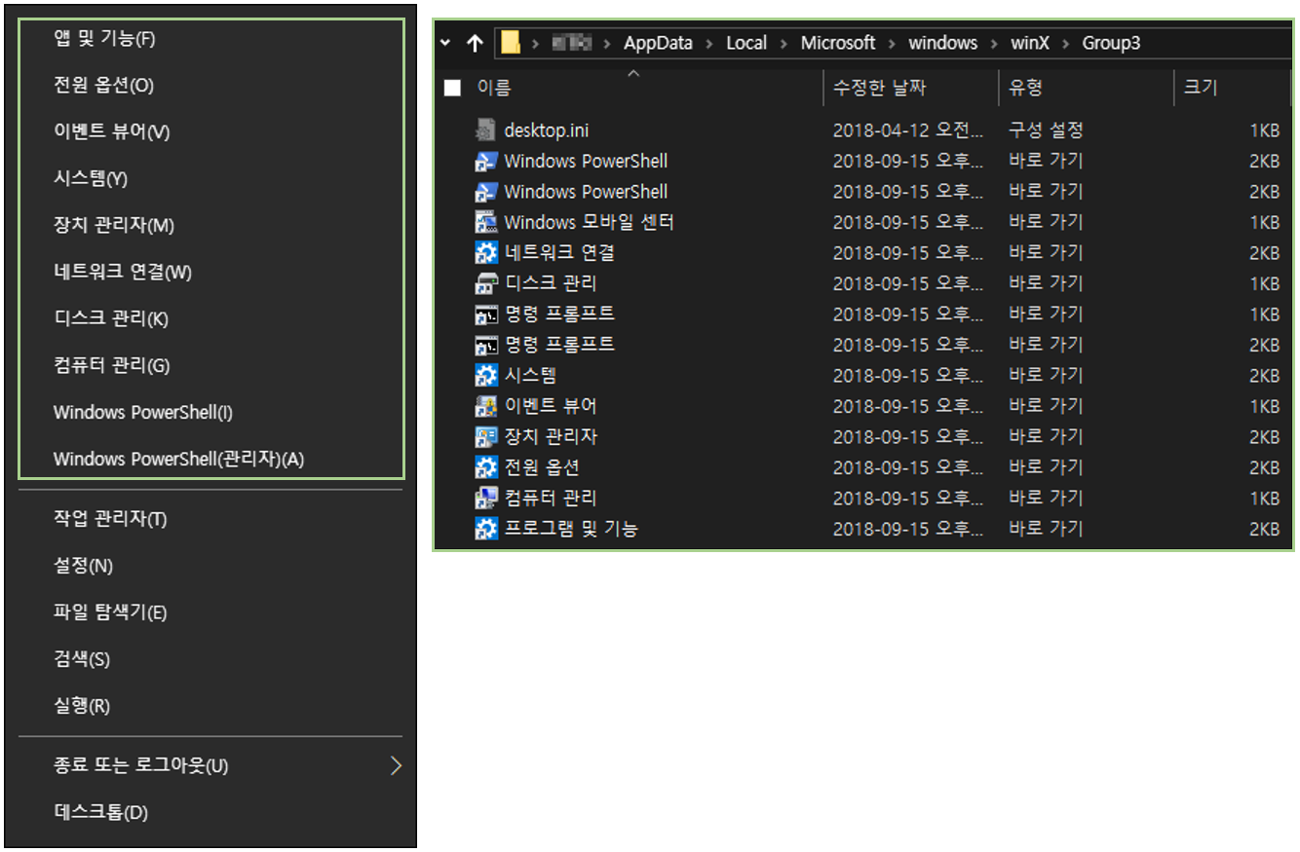1300x852 pixels.
Task: Expand the chevron after windows in address bar
Action: tap(993, 43)
